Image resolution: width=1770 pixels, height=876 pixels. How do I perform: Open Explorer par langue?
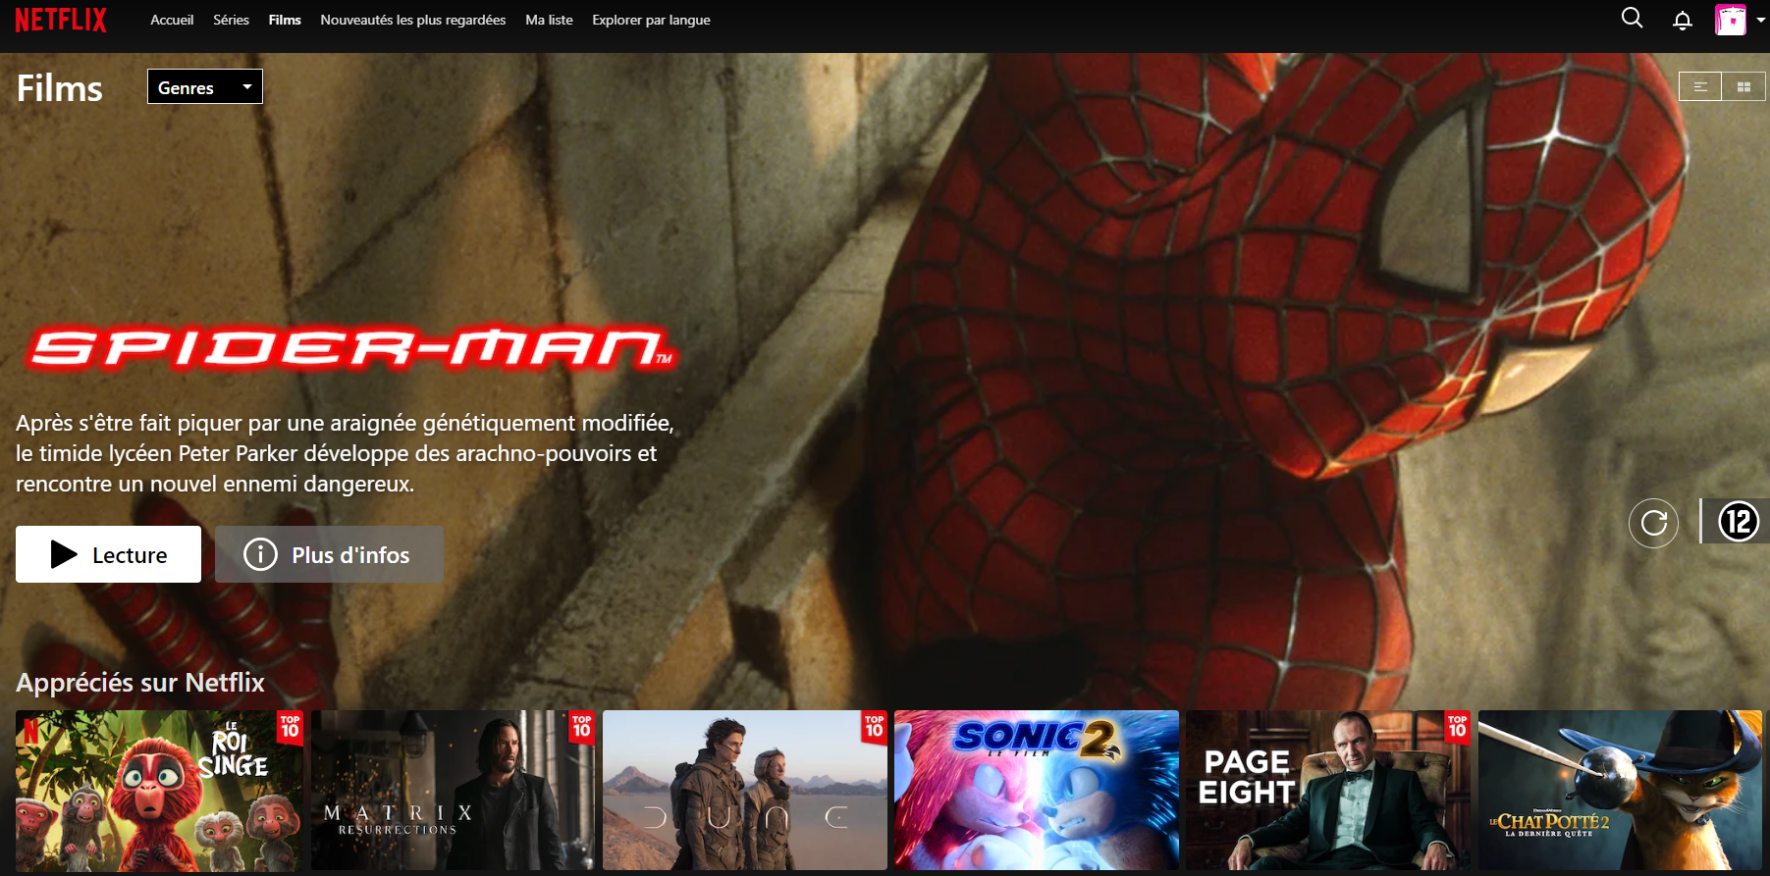(651, 20)
